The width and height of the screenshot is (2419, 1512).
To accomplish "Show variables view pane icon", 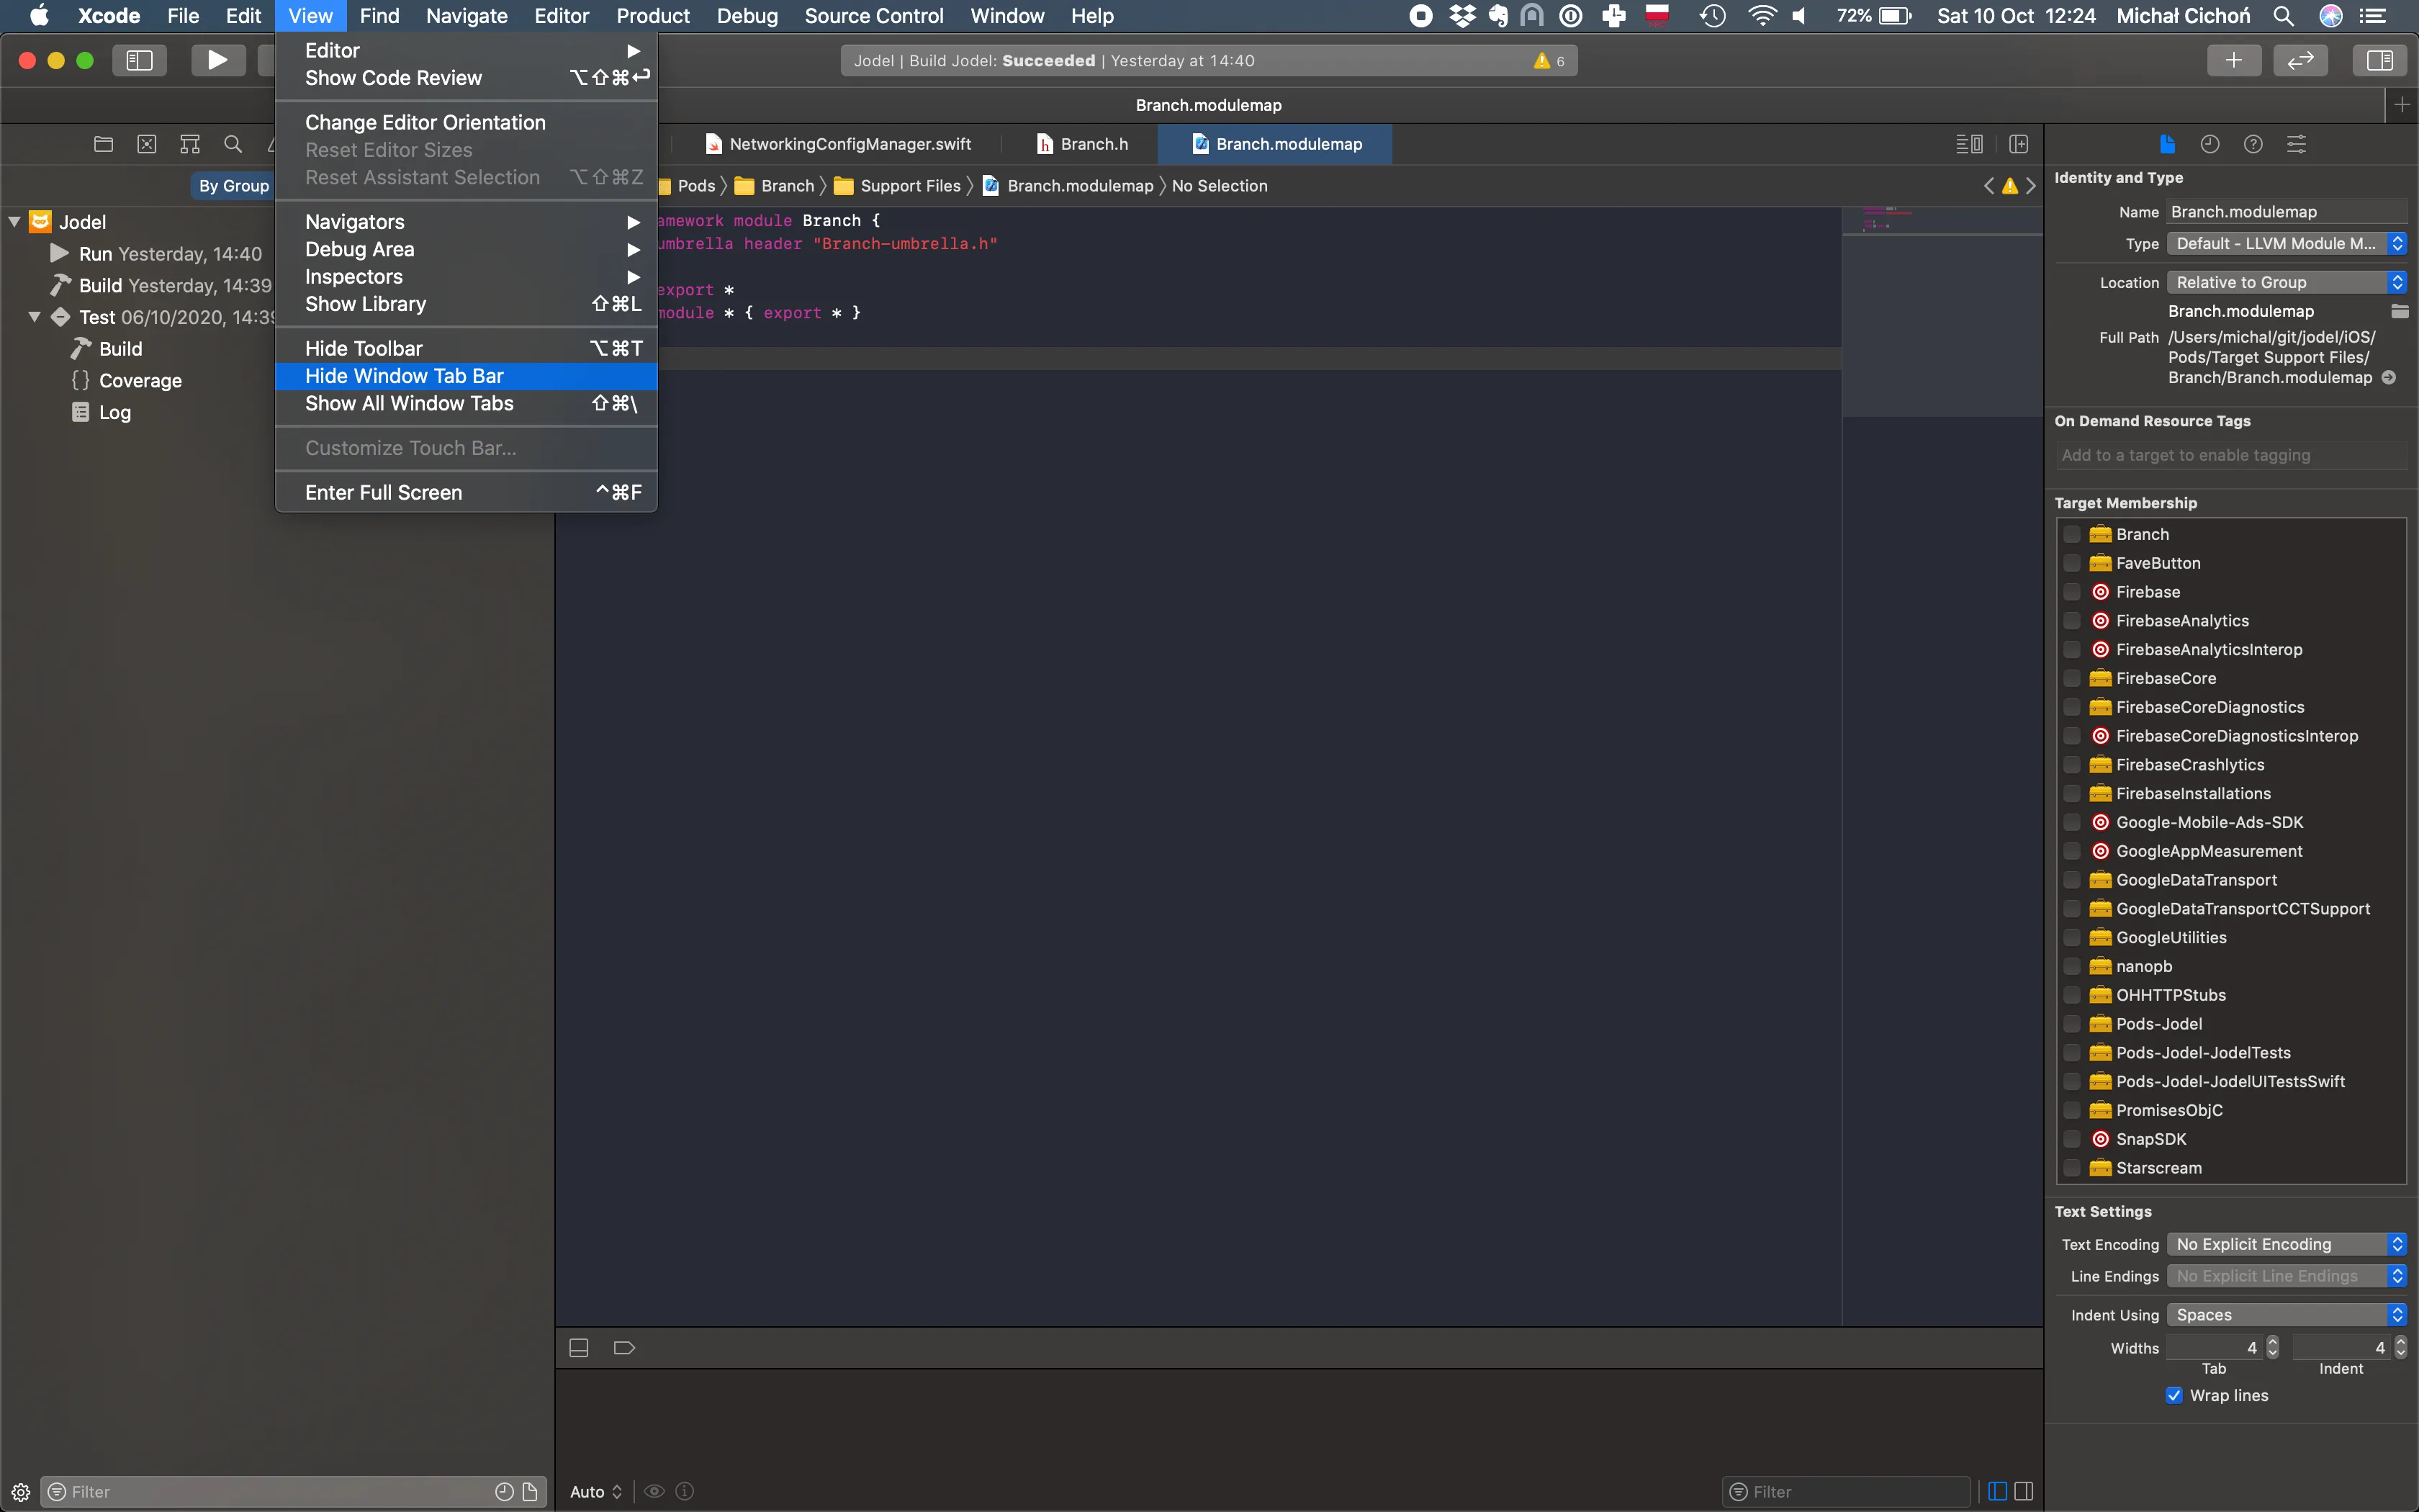I will tap(1998, 1491).
